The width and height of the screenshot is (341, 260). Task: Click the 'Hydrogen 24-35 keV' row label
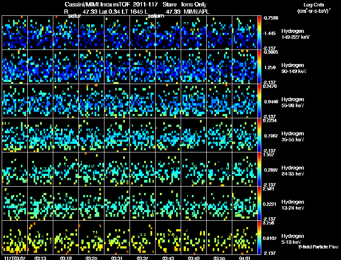[x=293, y=171]
